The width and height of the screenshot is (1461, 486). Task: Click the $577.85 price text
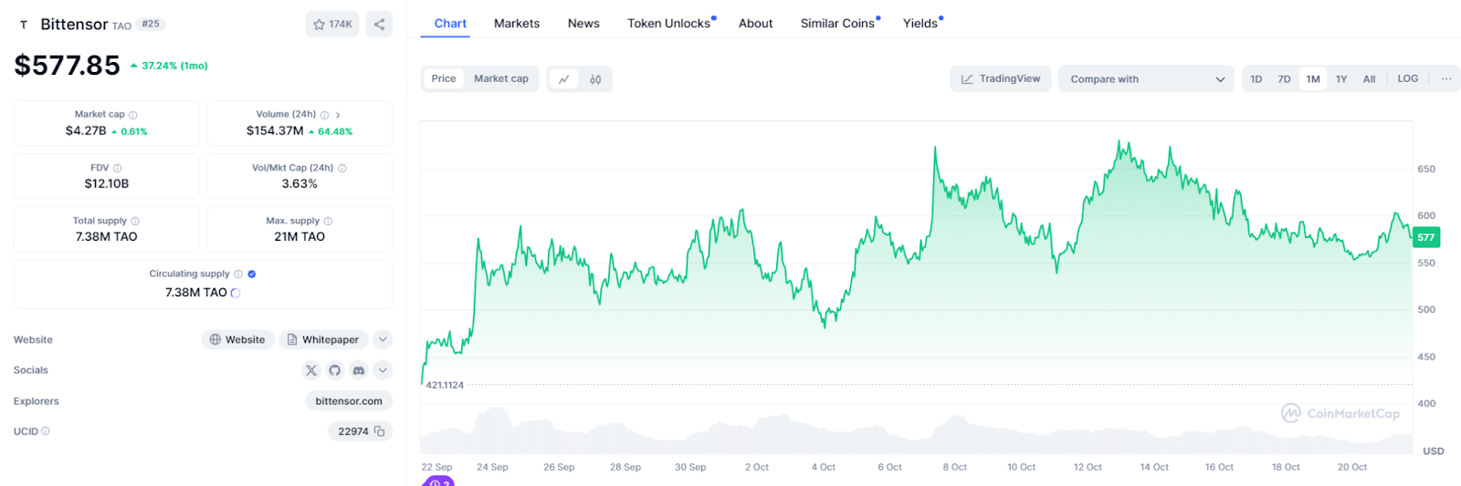click(68, 66)
